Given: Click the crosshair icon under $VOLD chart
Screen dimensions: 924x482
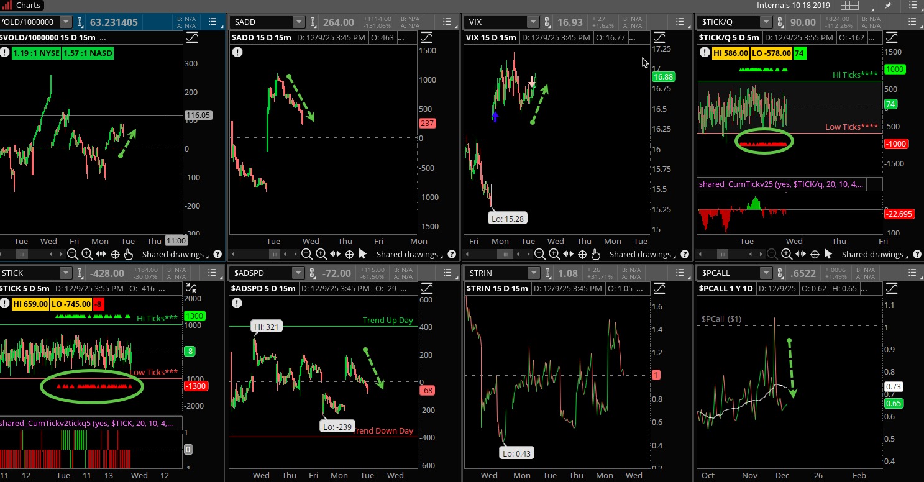Looking at the screenshot, I should [116, 254].
